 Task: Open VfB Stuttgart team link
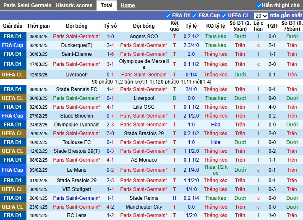click(x=76, y=189)
